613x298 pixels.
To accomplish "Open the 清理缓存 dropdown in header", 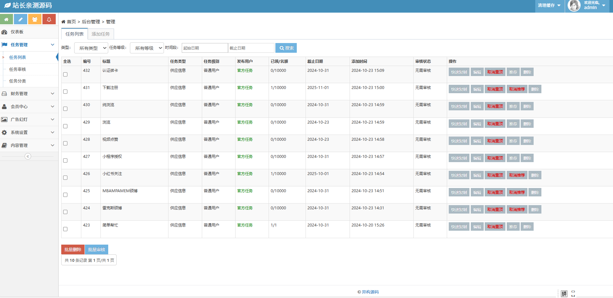I will pos(549,6).
